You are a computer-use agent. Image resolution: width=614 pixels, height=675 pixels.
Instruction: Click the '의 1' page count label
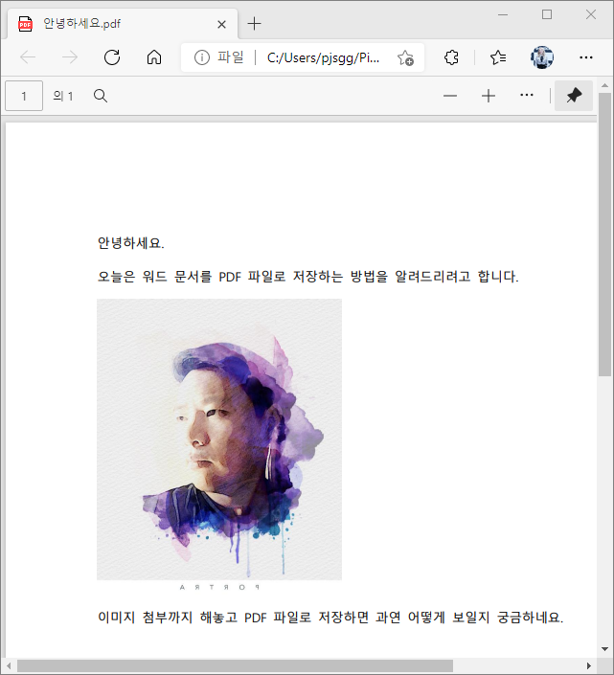[x=63, y=96]
